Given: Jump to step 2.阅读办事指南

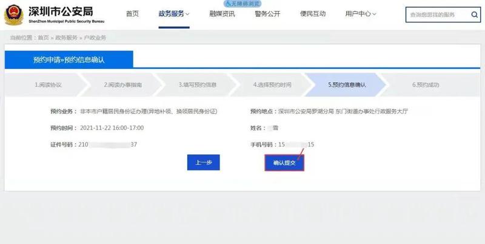Looking at the screenshot, I should [x=122, y=85].
